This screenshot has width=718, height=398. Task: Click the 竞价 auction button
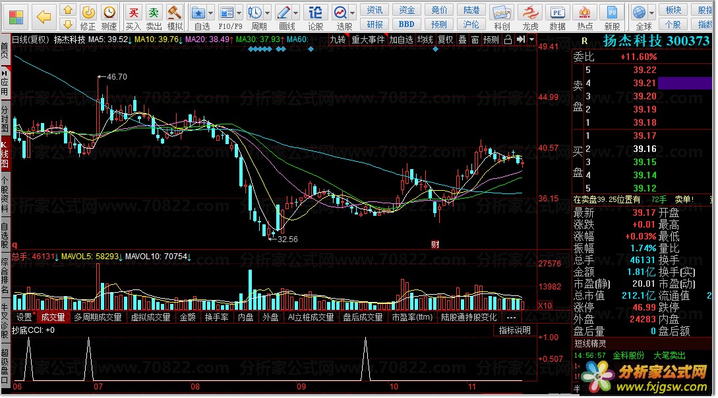click(439, 10)
